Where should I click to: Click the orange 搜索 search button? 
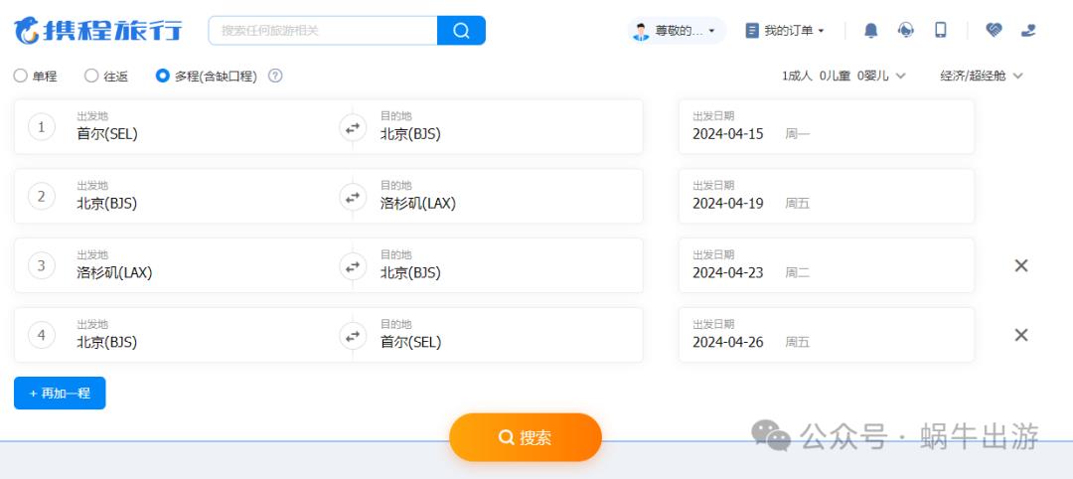pos(526,437)
